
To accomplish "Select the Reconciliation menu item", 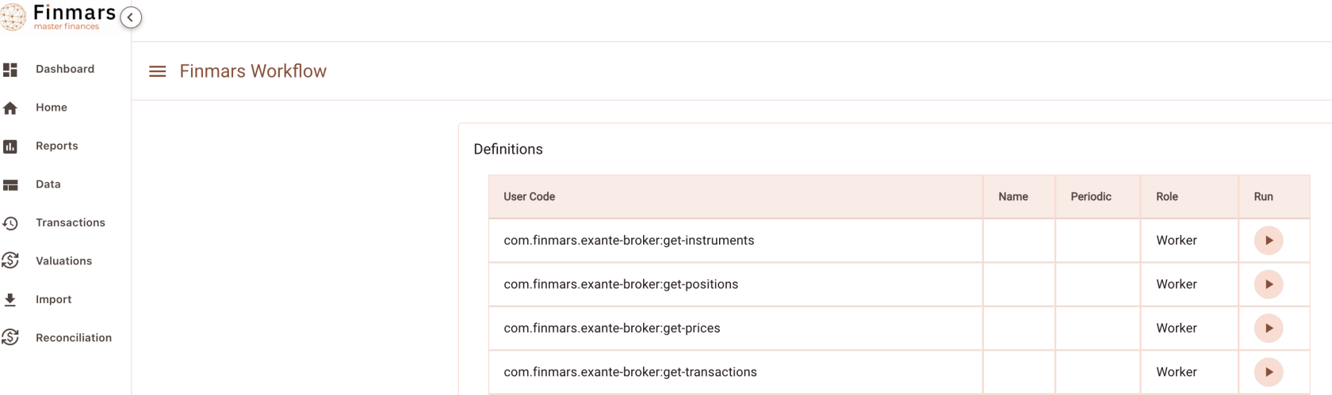I will coord(73,338).
